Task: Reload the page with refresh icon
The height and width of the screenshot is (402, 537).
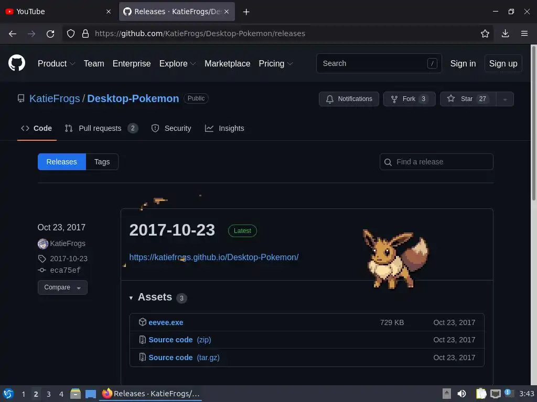Action: pyautogui.click(x=50, y=33)
